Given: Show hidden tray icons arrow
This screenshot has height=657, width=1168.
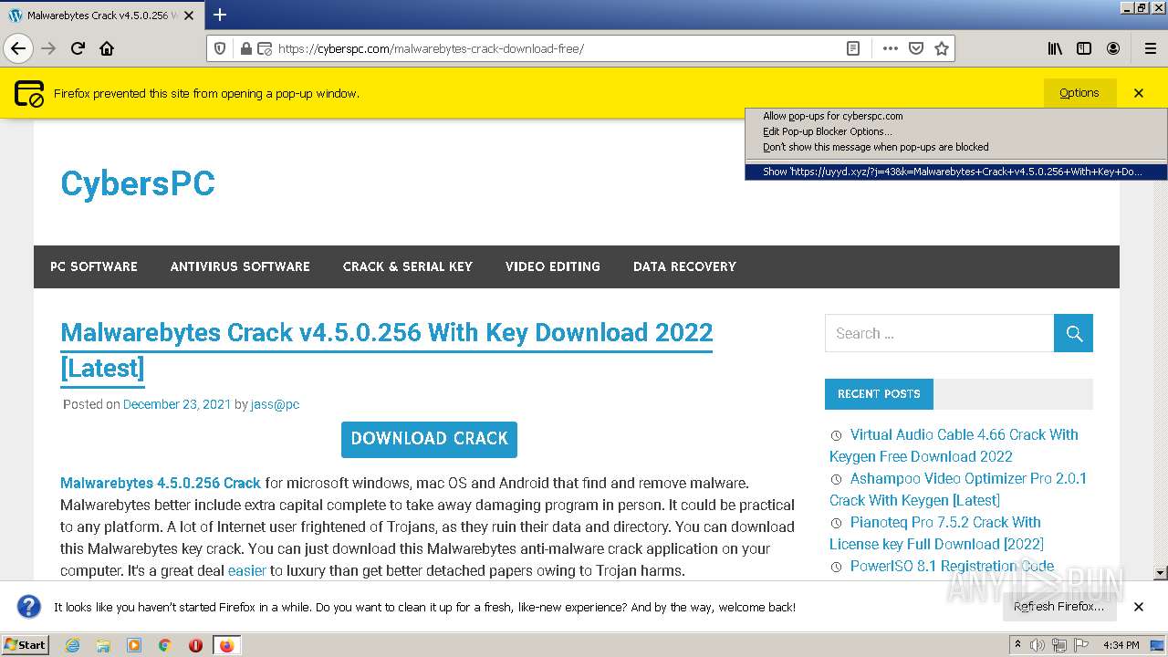Looking at the screenshot, I should point(1018,644).
